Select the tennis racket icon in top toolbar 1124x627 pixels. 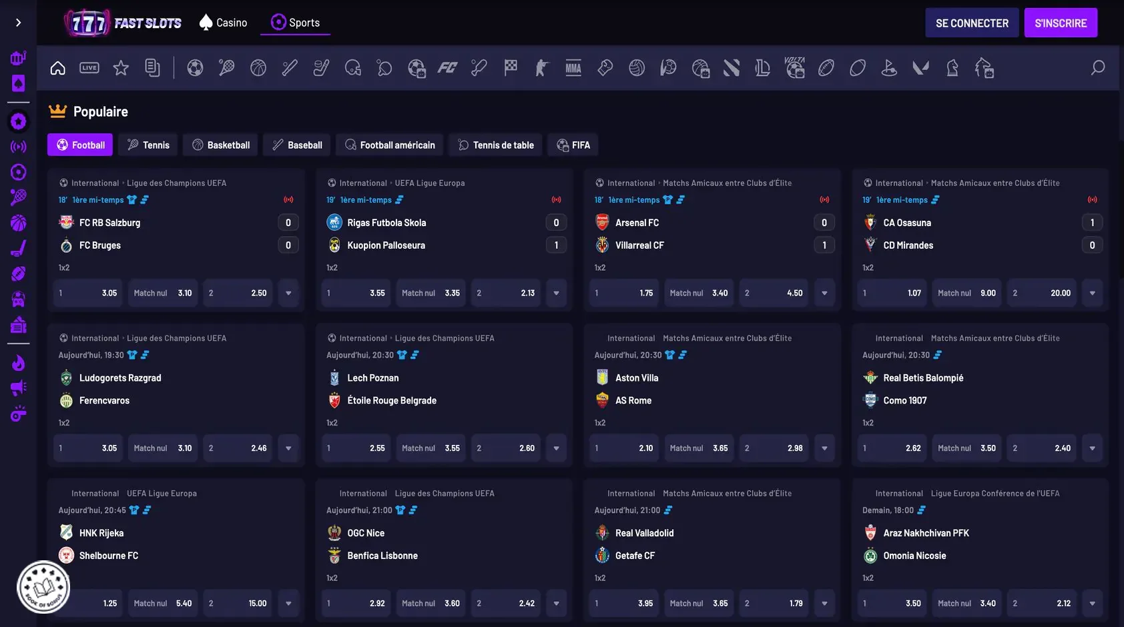[x=226, y=68]
